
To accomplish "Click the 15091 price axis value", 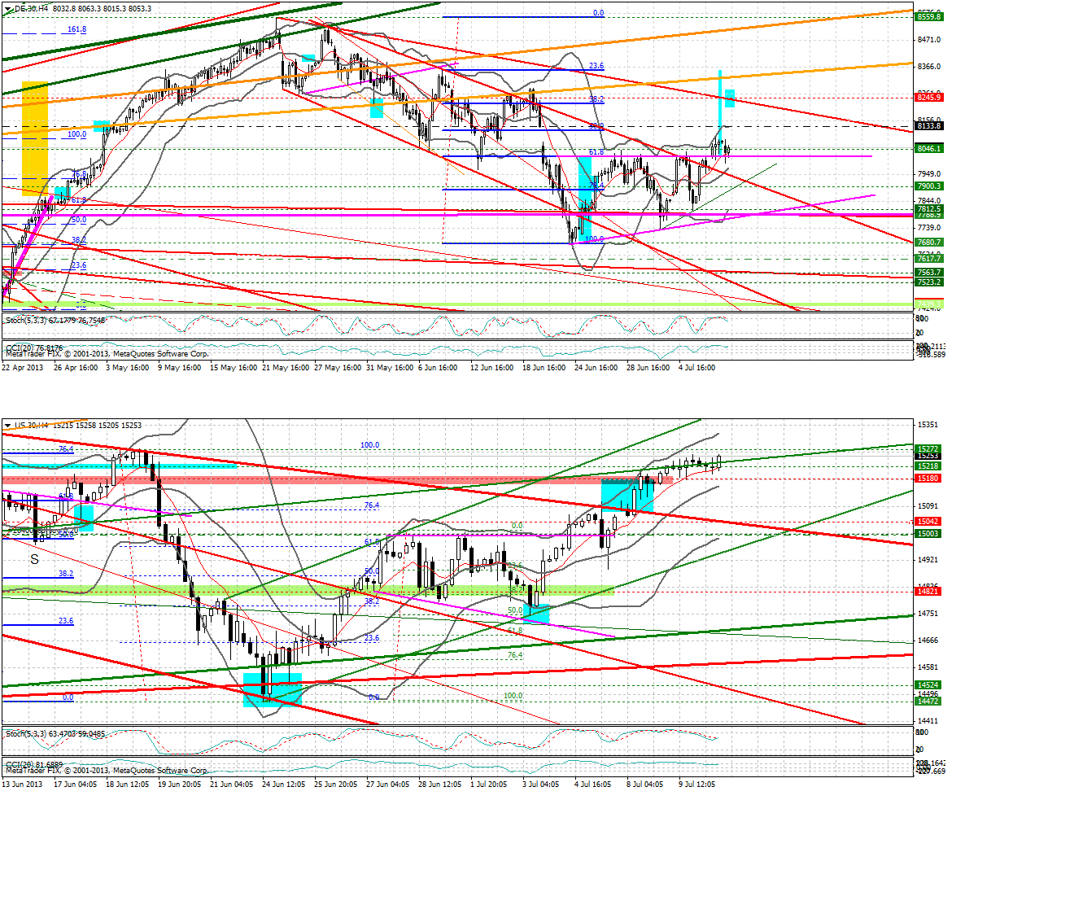I will coord(928,505).
